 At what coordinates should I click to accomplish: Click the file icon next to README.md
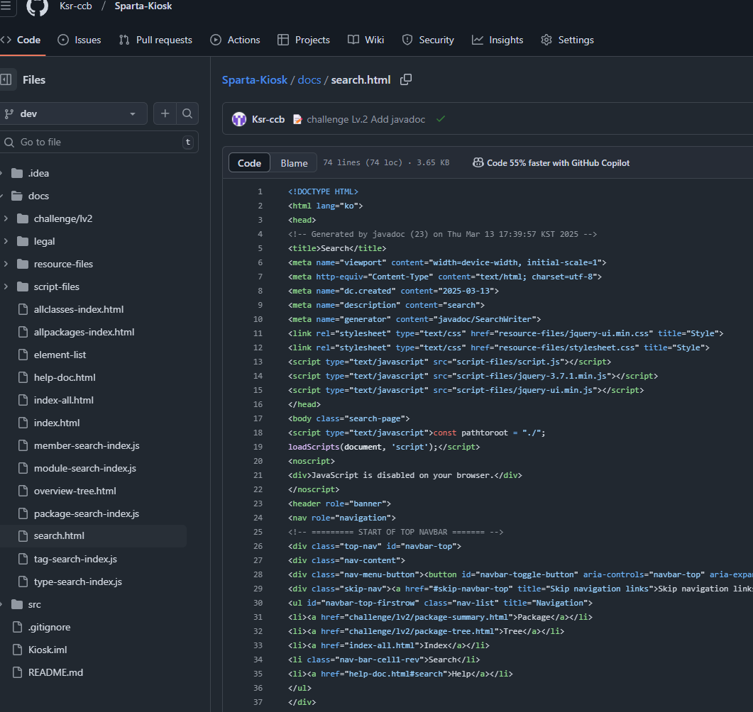point(17,672)
